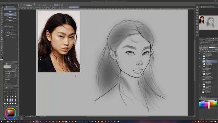This screenshot has height=123, width=218.
Task: Select the highlighted layer row in Layer panel
Action: [x=209, y=61]
